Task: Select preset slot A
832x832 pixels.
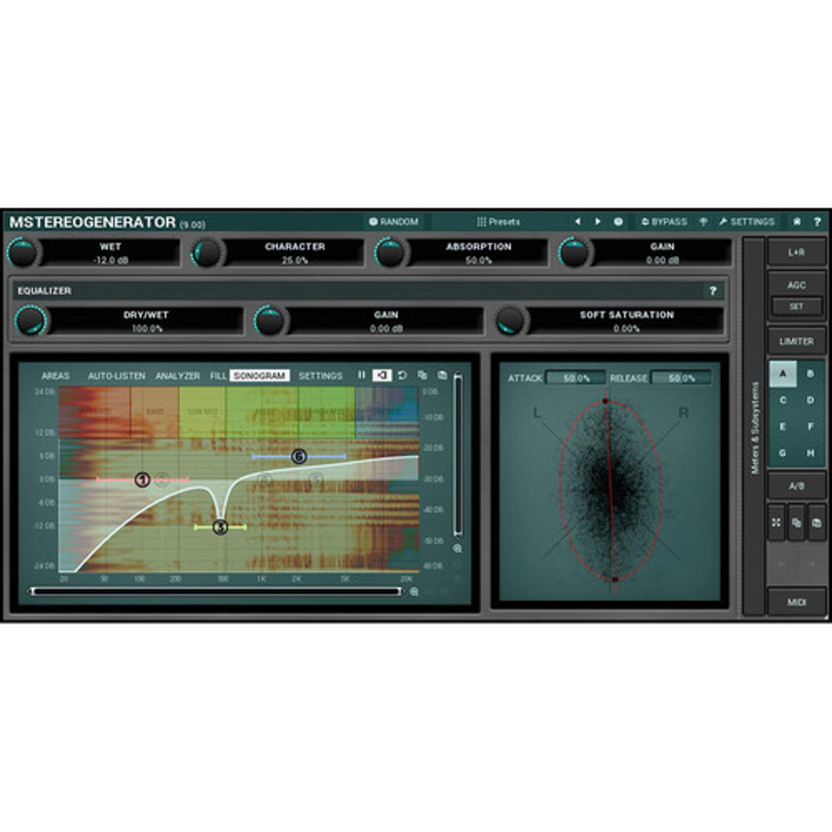Action: click(x=783, y=374)
